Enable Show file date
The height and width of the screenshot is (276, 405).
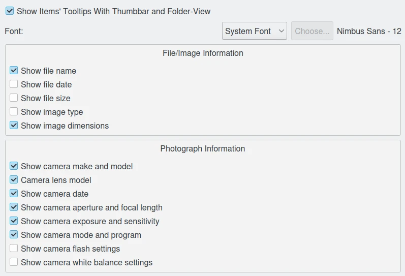click(14, 84)
